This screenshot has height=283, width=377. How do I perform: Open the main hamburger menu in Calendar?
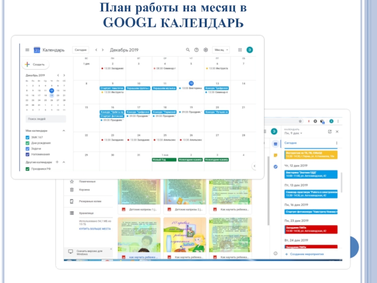(27, 50)
